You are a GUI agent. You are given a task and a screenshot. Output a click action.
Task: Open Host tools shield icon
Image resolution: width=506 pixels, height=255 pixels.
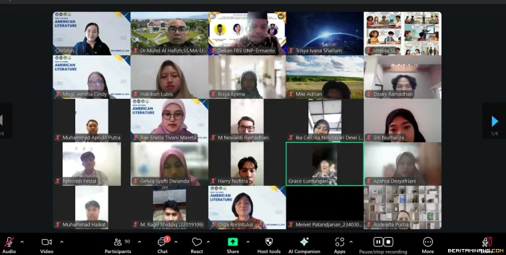pos(269,242)
